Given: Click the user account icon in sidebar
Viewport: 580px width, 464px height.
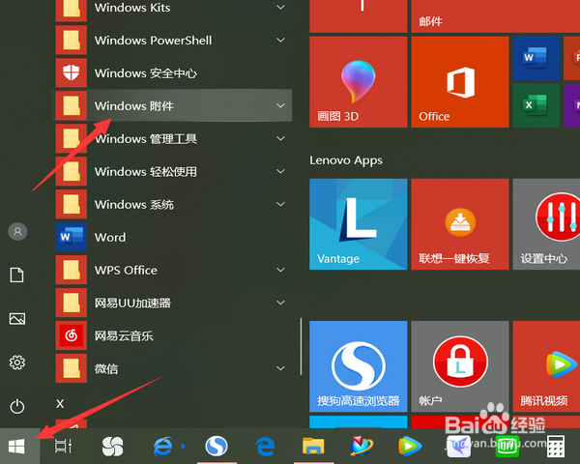Looking at the screenshot, I should point(17,232).
